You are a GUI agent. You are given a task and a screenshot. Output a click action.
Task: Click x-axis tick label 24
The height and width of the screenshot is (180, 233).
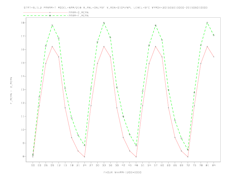84,165
